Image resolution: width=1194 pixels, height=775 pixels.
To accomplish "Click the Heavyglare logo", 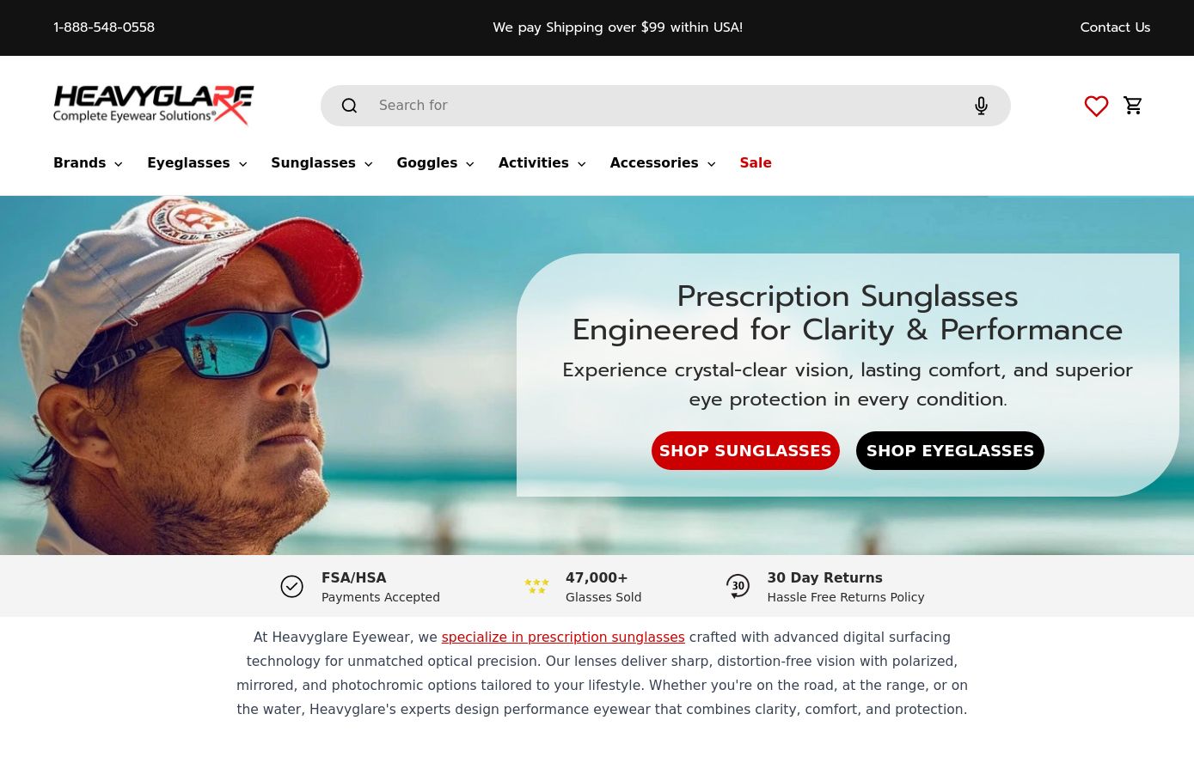I will pyautogui.click(x=154, y=105).
